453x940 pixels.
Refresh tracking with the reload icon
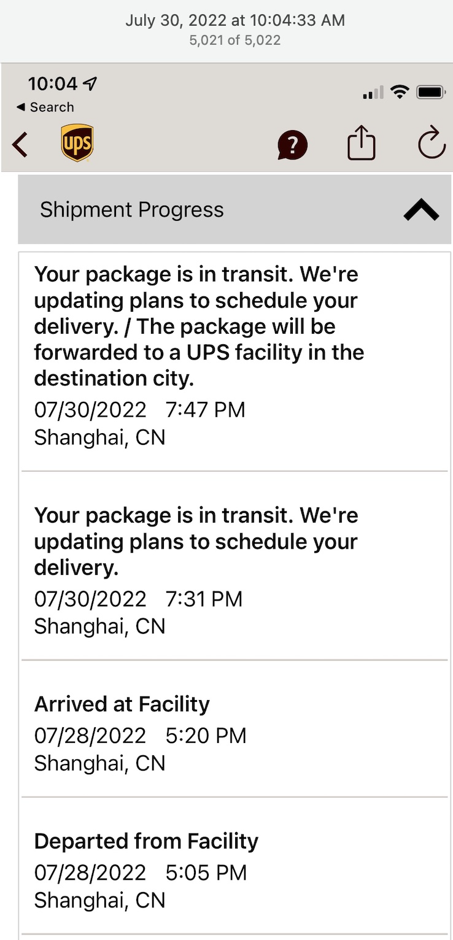pos(432,143)
